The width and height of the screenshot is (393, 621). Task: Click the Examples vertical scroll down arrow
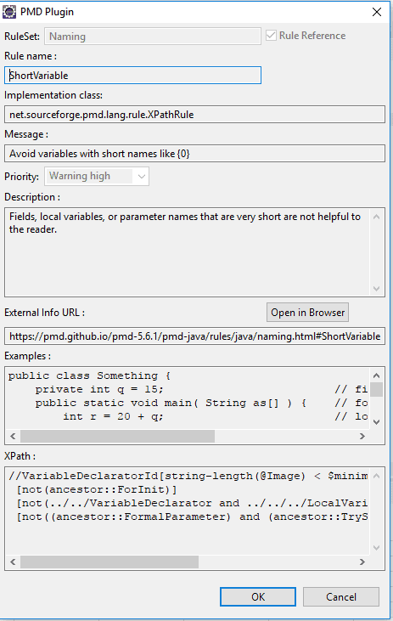click(x=376, y=422)
